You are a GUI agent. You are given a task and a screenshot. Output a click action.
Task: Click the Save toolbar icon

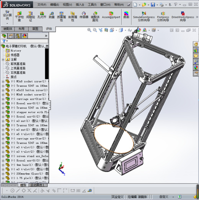153,5
